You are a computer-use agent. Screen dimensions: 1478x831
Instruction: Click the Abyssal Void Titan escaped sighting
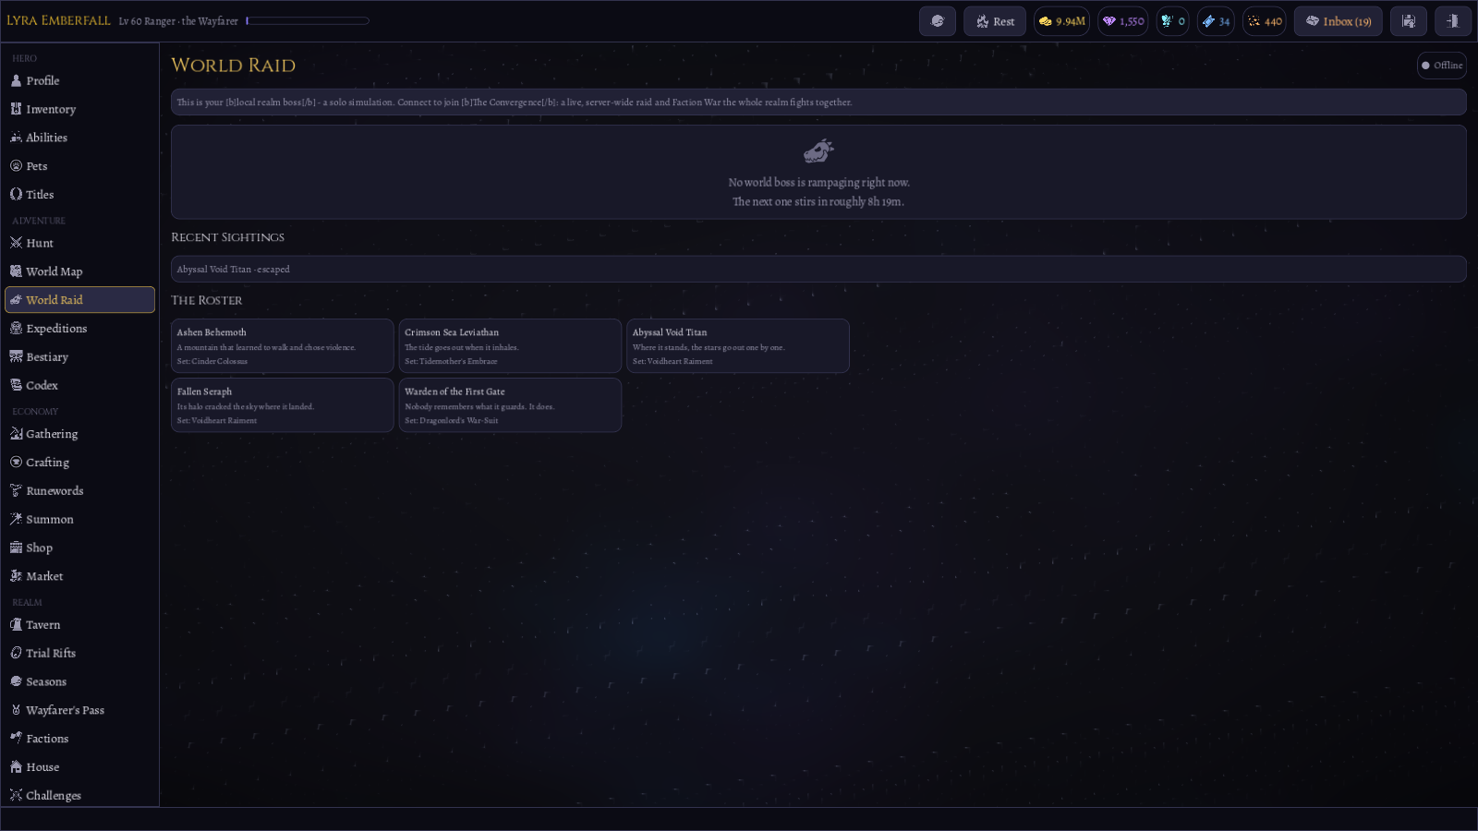(x=818, y=269)
